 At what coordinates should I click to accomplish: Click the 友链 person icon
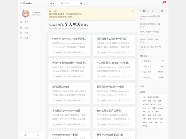pyautogui.click(x=21, y=38)
